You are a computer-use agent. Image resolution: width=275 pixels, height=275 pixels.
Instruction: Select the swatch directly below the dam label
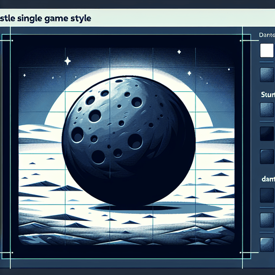click(267, 195)
